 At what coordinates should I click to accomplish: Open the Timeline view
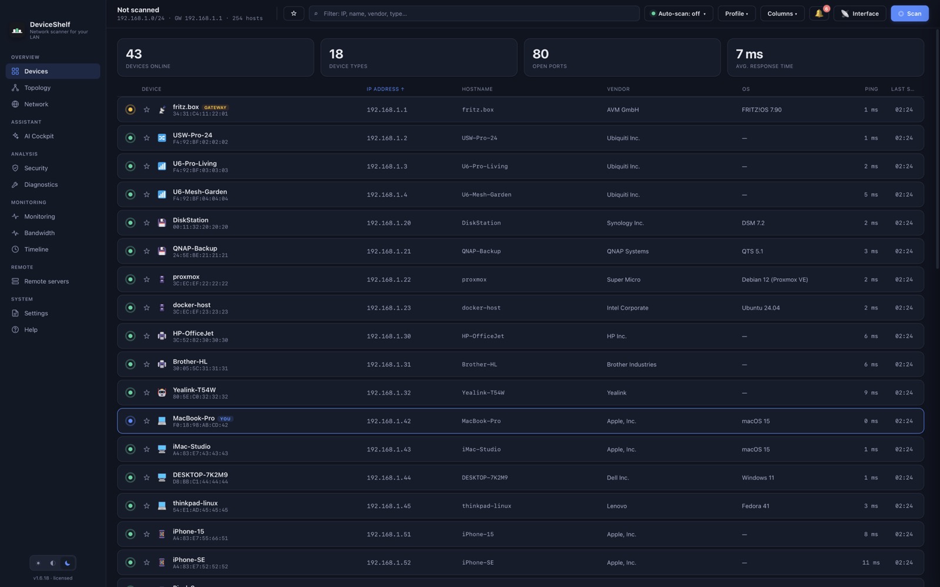pyautogui.click(x=53, y=249)
